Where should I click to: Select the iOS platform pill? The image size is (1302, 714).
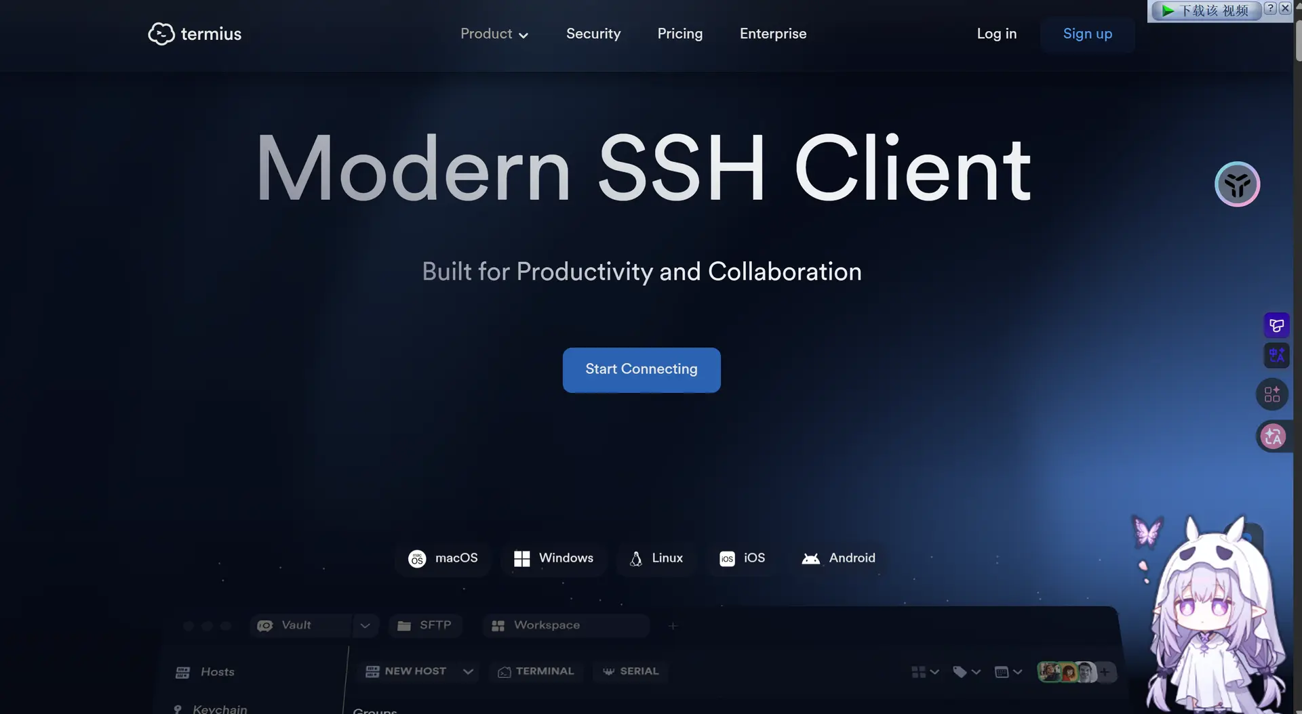coord(743,559)
